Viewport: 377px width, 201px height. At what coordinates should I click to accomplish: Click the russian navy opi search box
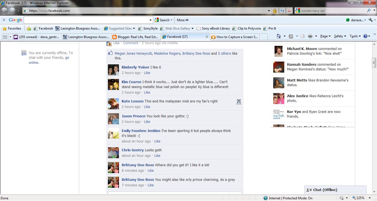(x=331, y=11)
